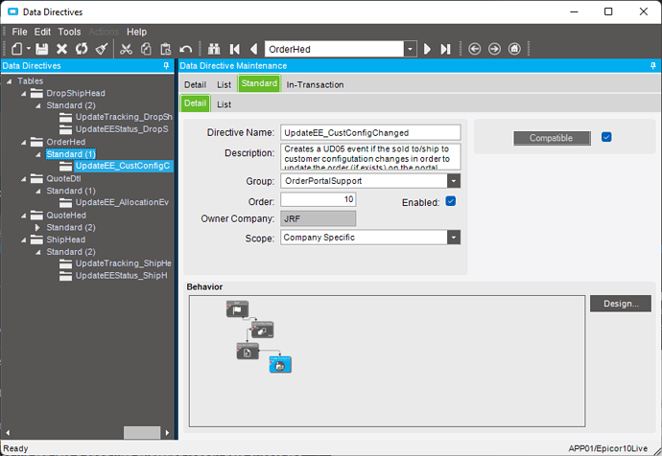The height and width of the screenshot is (456, 662).
Task: Click the tree scroll-left arrow
Action: [x=8, y=432]
